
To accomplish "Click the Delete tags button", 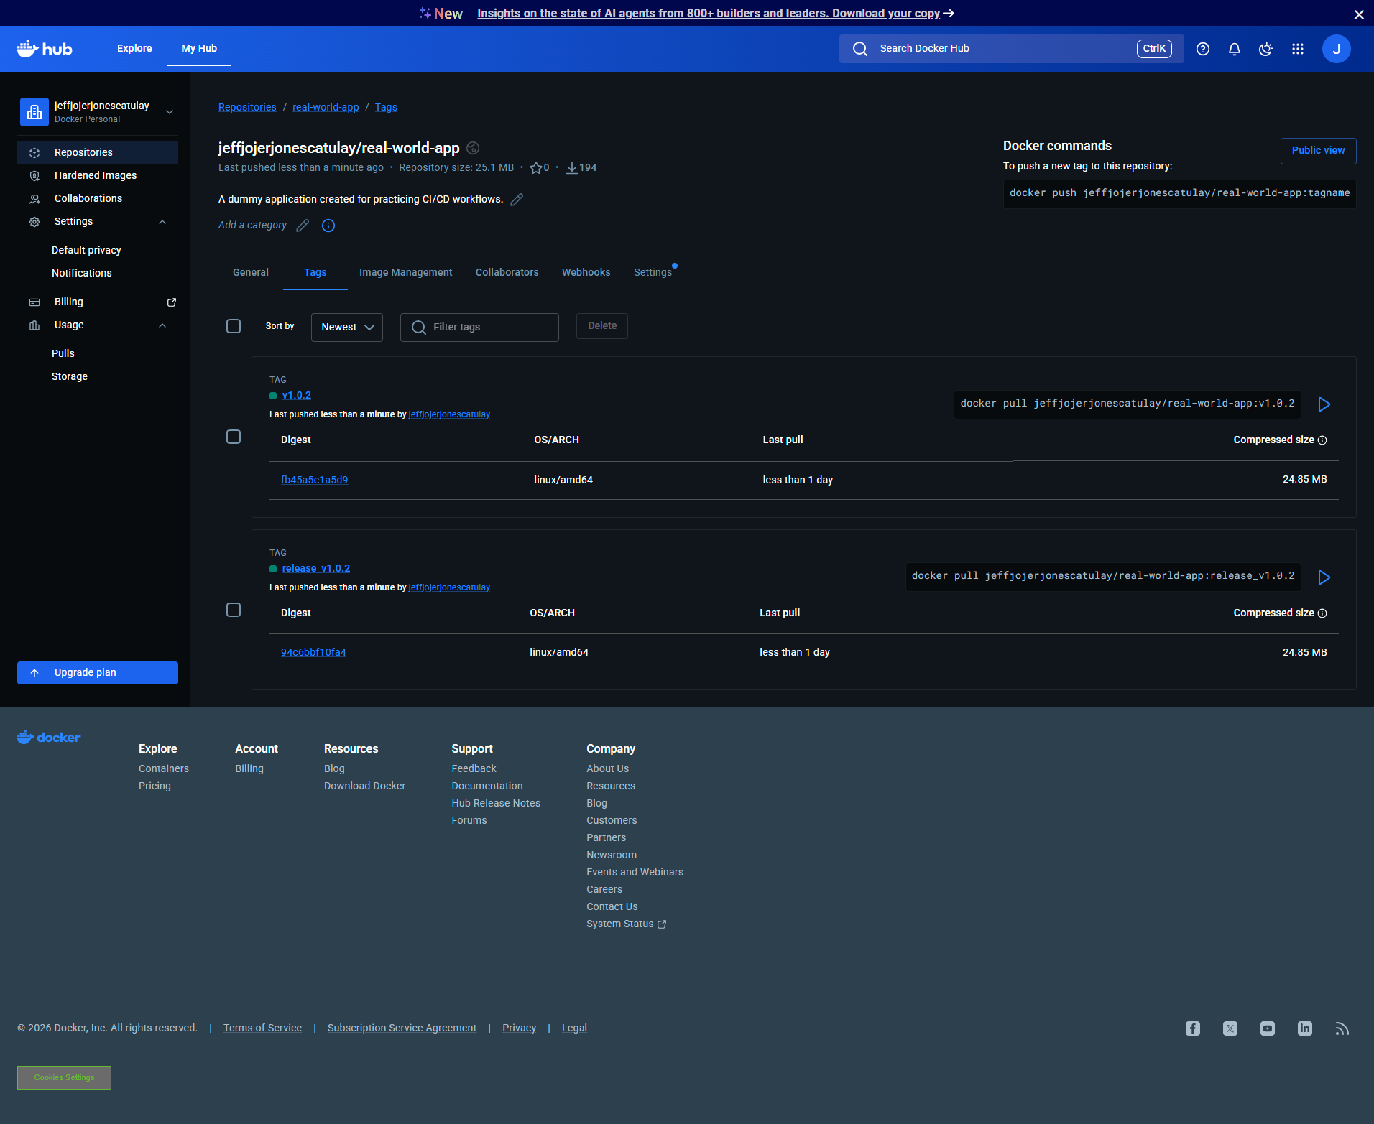I will click(x=602, y=326).
